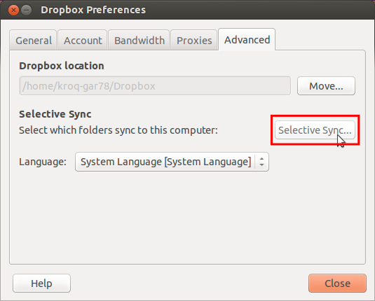Open Help for Dropbox preferences
The width and height of the screenshot is (375, 301).
(x=41, y=283)
